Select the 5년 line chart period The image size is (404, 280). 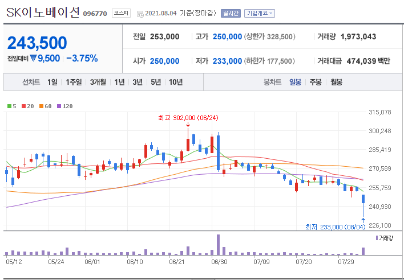coord(156,82)
